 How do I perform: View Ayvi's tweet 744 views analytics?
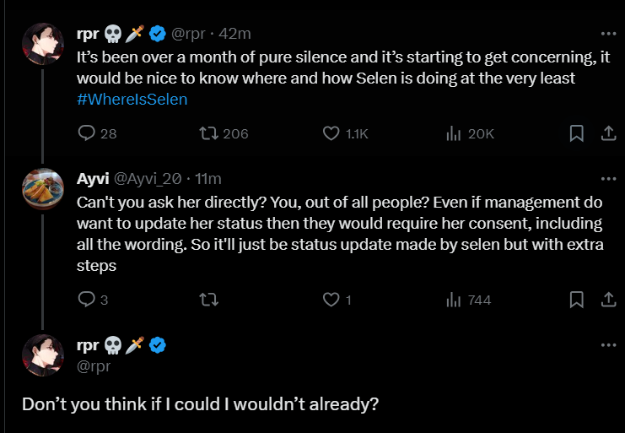click(452, 300)
